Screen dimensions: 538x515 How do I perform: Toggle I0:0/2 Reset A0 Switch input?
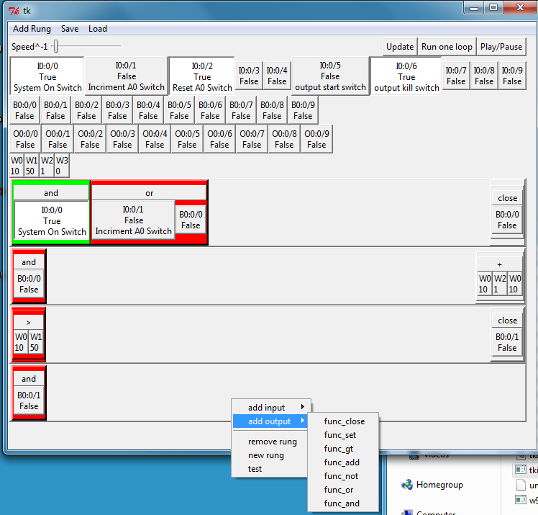pos(202,76)
